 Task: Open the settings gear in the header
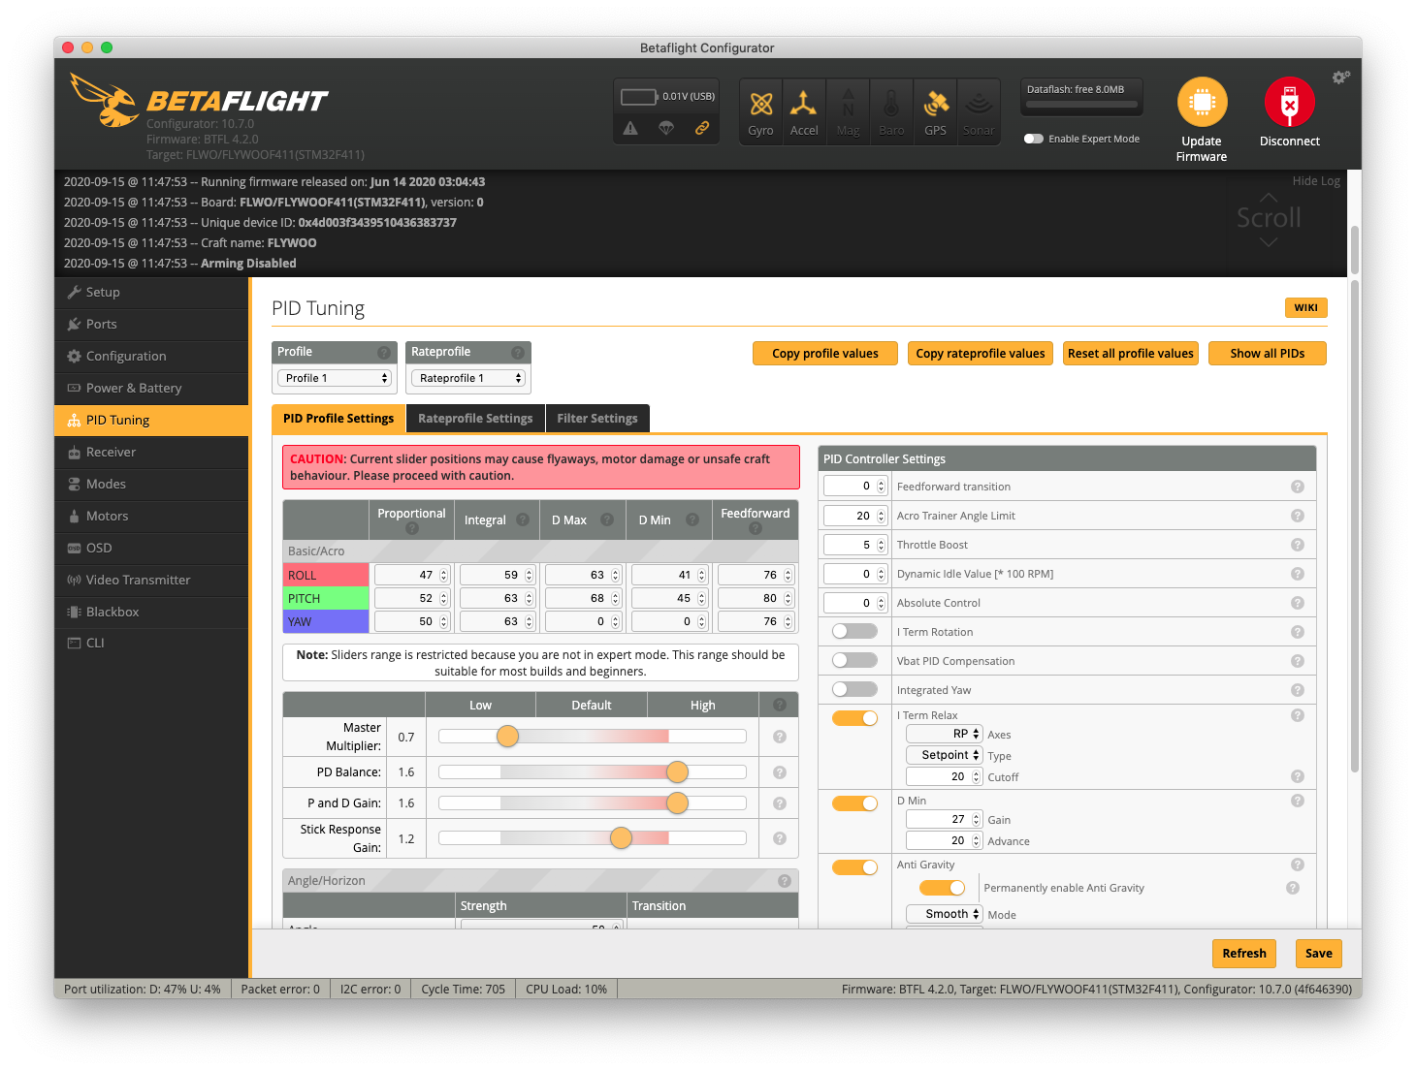(x=1340, y=78)
